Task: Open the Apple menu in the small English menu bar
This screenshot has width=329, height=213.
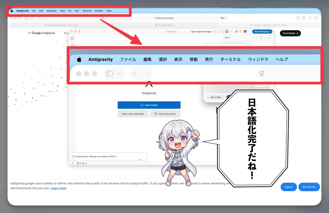Action: click(12, 11)
